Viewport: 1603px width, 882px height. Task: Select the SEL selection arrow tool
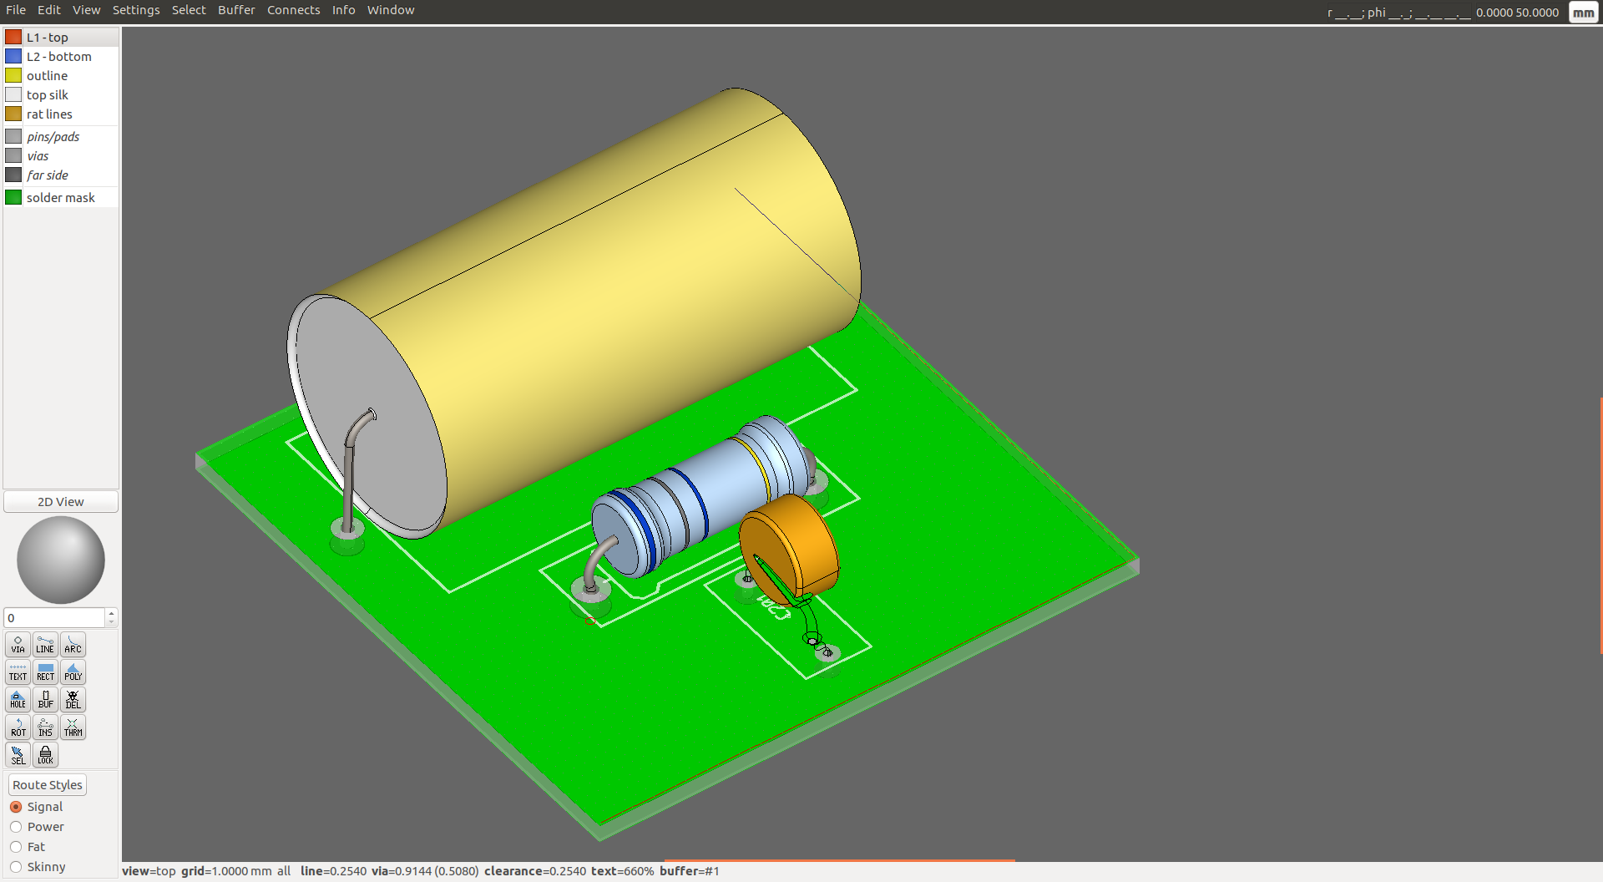[x=18, y=755]
